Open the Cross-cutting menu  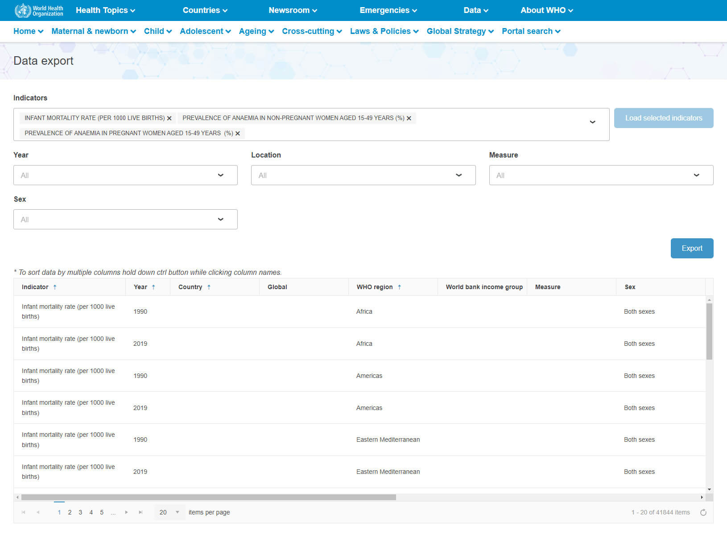(x=312, y=31)
